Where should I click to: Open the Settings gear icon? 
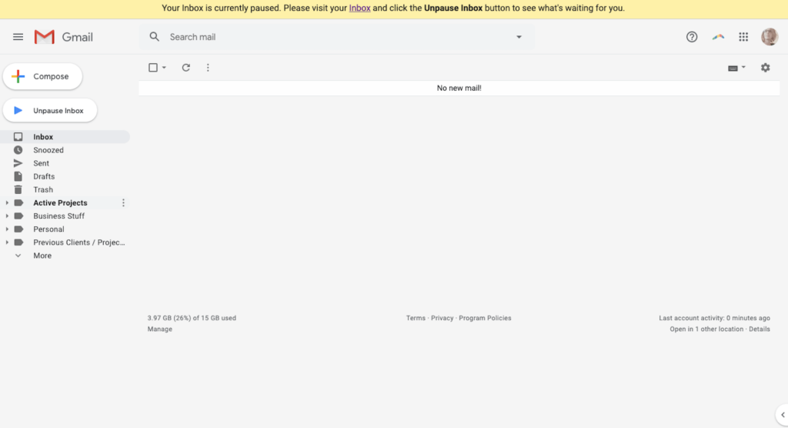[x=765, y=68]
